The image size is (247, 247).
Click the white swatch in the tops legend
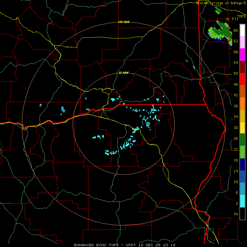tap(242, 30)
